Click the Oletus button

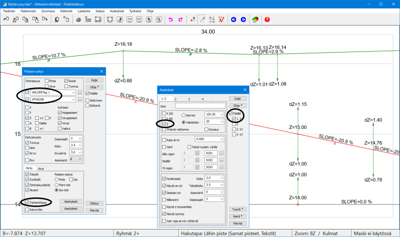point(94,203)
